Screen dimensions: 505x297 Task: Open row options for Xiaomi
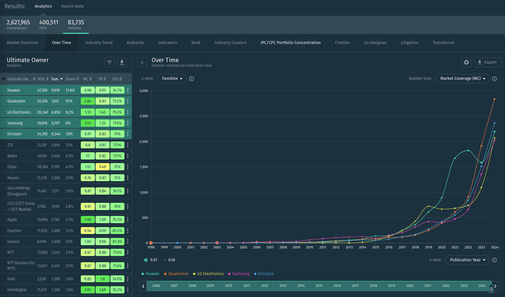point(128,178)
